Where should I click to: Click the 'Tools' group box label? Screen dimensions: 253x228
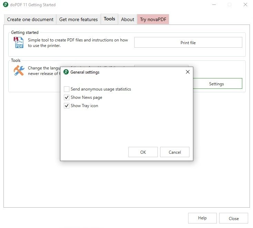16,60
